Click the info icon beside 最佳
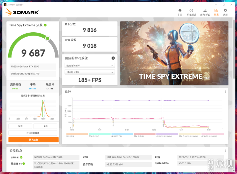This screenshot has width=237, height=174. (x=53, y=84)
